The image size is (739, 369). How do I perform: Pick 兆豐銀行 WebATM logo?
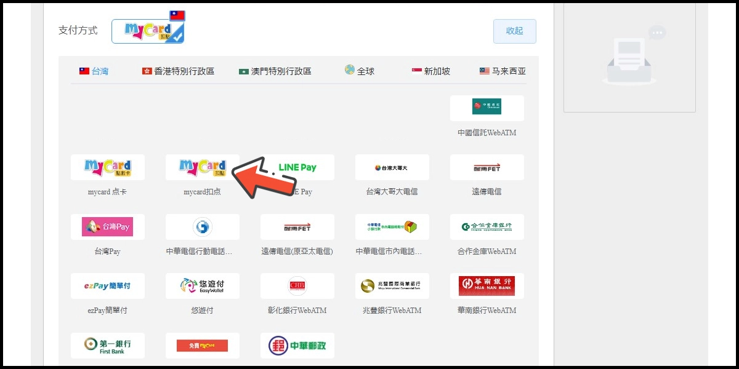point(392,286)
